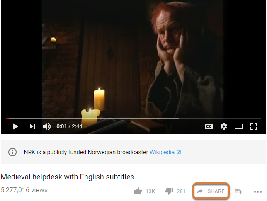Open the player settings gear

tap(224, 126)
